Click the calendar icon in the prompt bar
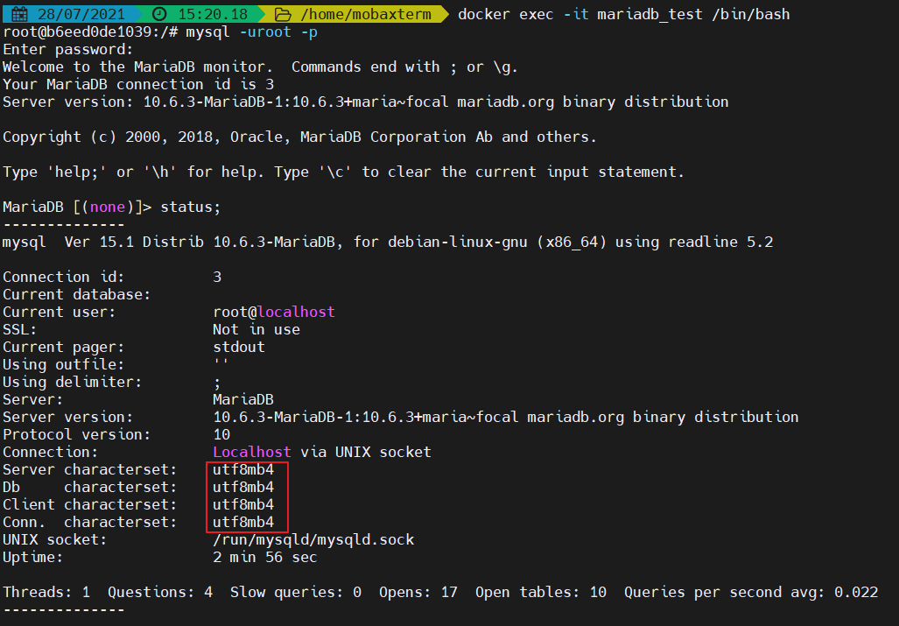 (20, 14)
